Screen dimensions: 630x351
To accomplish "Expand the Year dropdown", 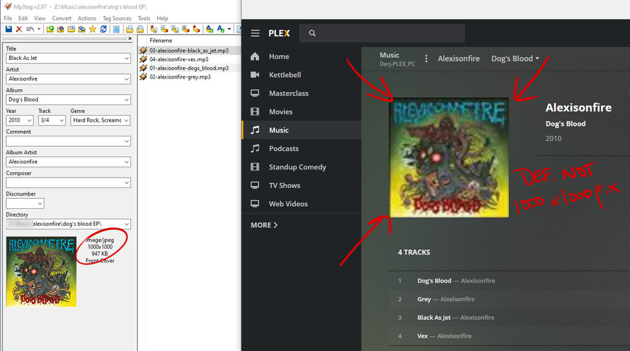I will coord(30,120).
